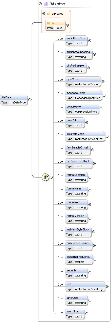Select the otherUse element node
The width and height of the screenshot is (111, 322).
(76, 300)
